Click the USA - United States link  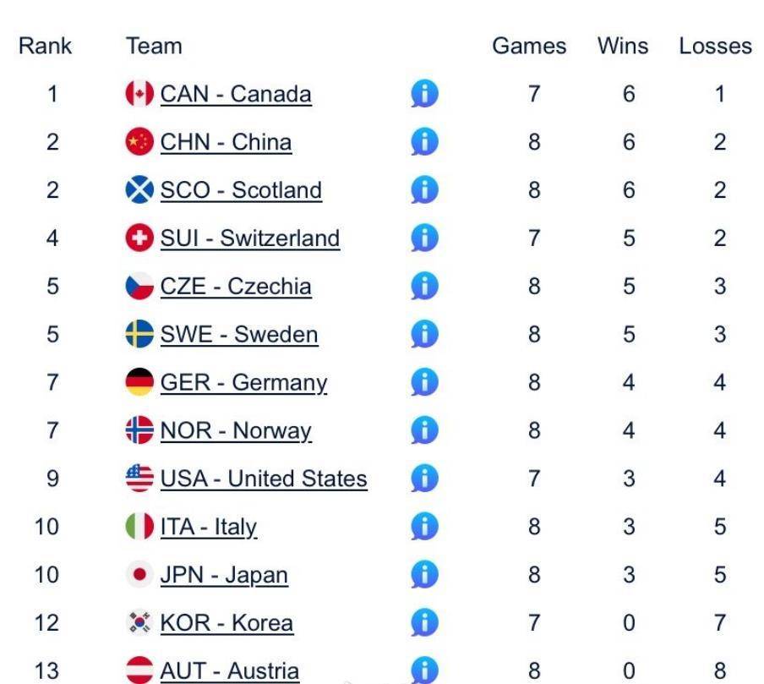click(x=264, y=479)
